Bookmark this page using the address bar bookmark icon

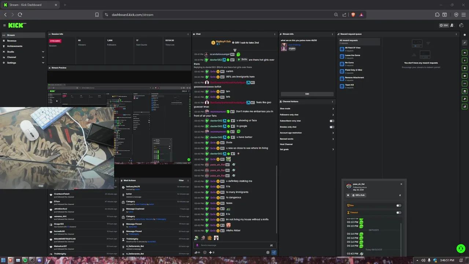97,15
